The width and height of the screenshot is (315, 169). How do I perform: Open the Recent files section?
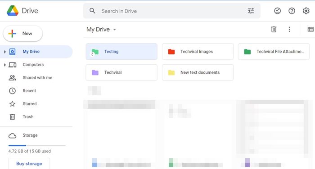36,91
